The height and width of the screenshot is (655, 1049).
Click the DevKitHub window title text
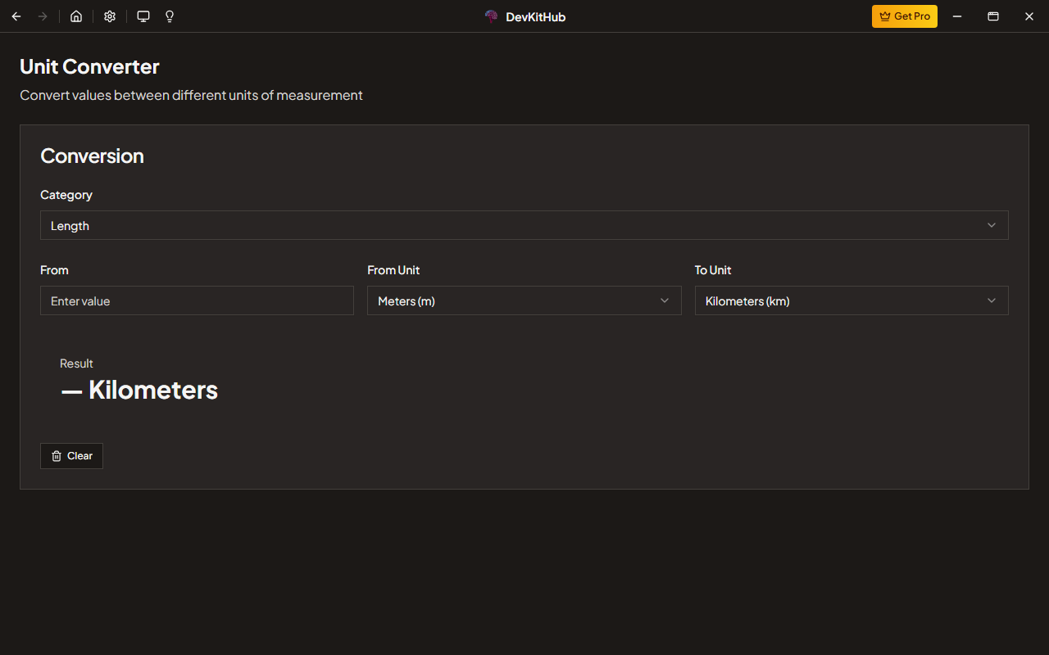click(x=536, y=16)
